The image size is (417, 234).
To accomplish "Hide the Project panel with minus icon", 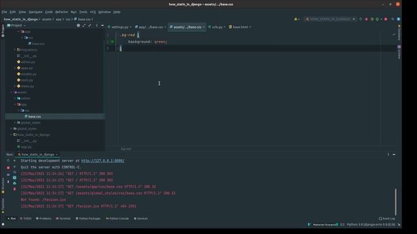I will click(x=102, y=25).
